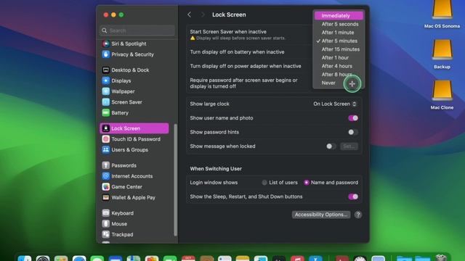This screenshot has height=261, width=465.
Task: Choose After 15 minutes option
Action: 339,49
